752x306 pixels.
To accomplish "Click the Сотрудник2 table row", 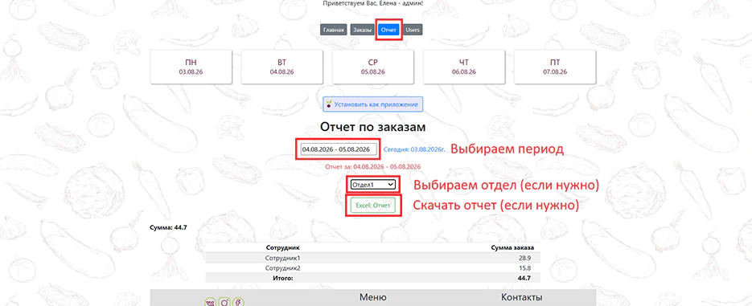I will pyautogui.click(x=372, y=267).
